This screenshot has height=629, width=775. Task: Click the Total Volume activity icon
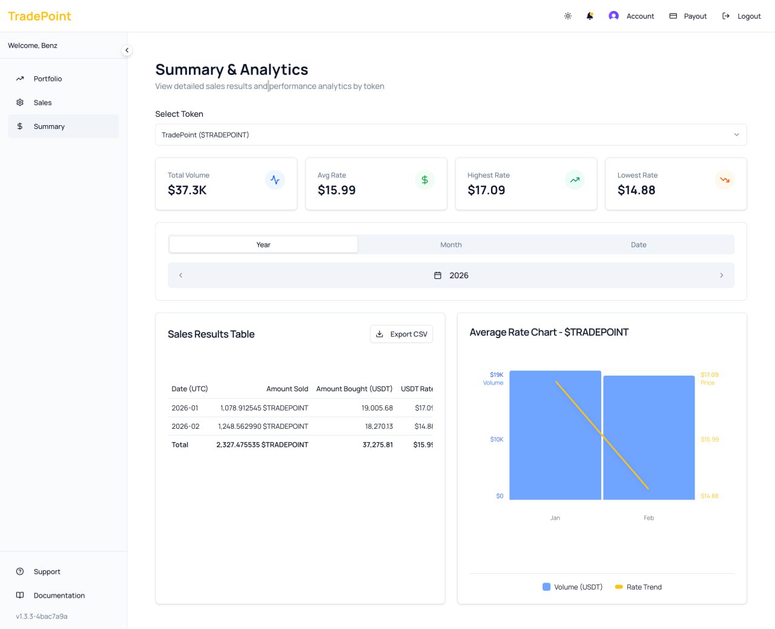tap(275, 180)
